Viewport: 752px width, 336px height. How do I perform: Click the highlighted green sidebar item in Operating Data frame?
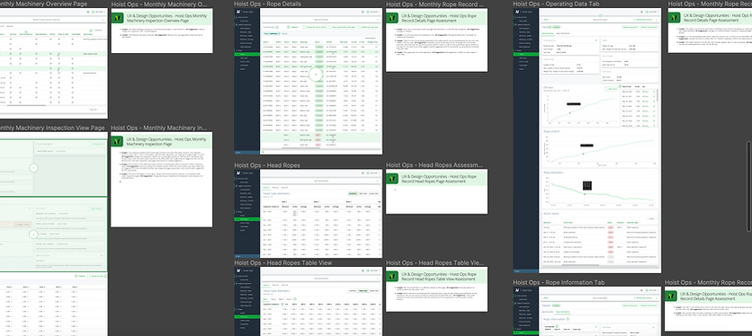pos(526,54)
